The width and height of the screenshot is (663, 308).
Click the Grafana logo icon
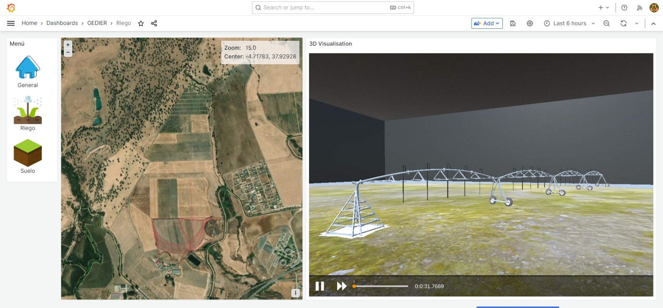pyautogui.click(x=11, y=8)
